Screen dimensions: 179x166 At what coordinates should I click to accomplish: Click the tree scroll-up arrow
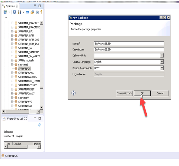pos(41,23)
